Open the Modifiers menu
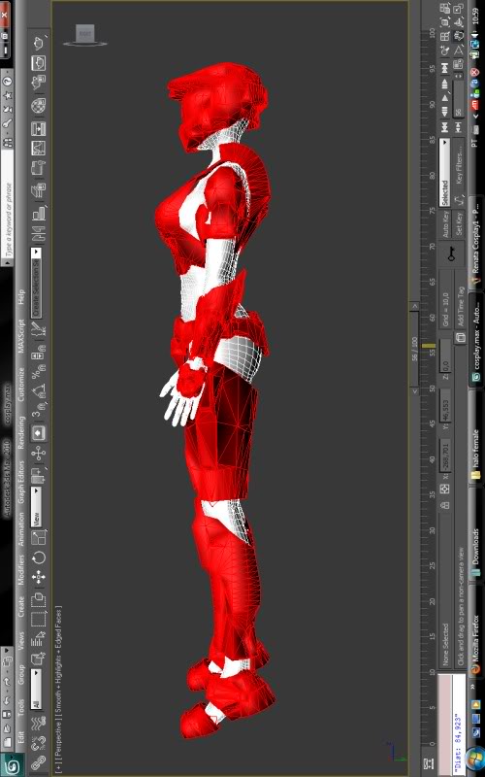This screenshot has width=485, height=777. (21, 571)
